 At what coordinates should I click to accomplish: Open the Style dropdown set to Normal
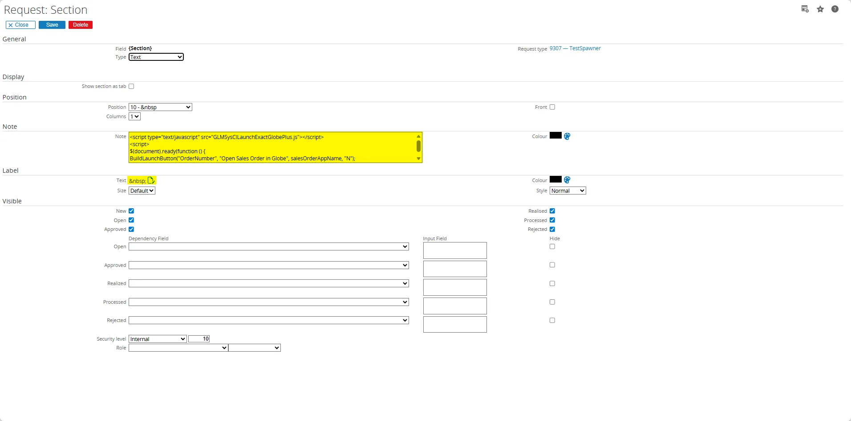click(567, 191)
